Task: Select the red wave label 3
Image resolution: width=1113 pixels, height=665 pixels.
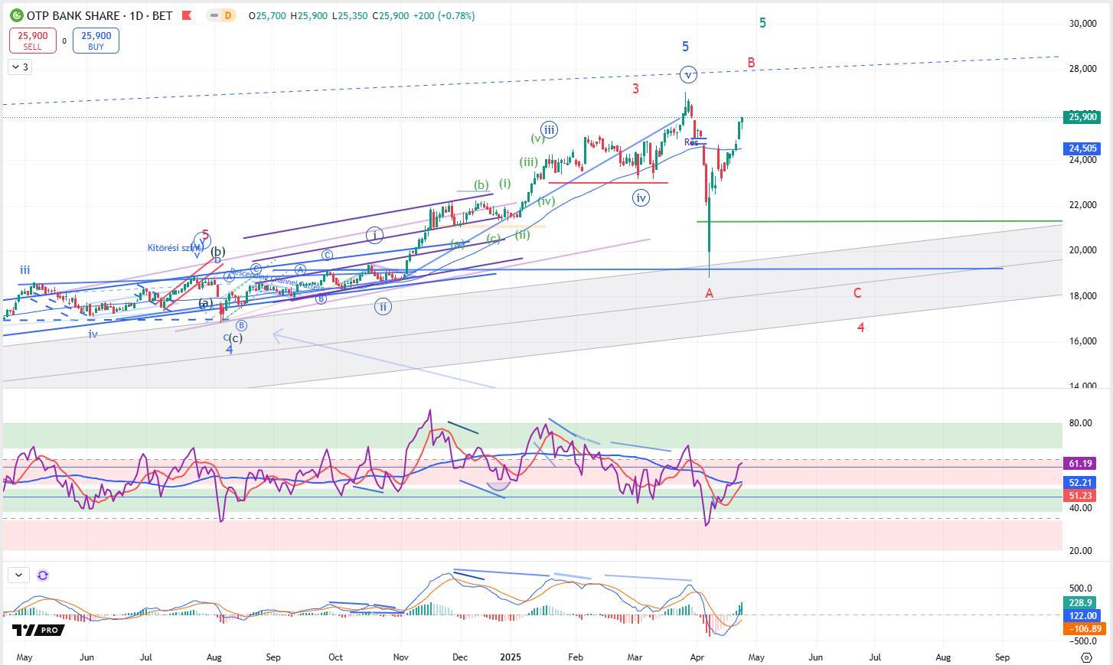Action: coord(635,89)
